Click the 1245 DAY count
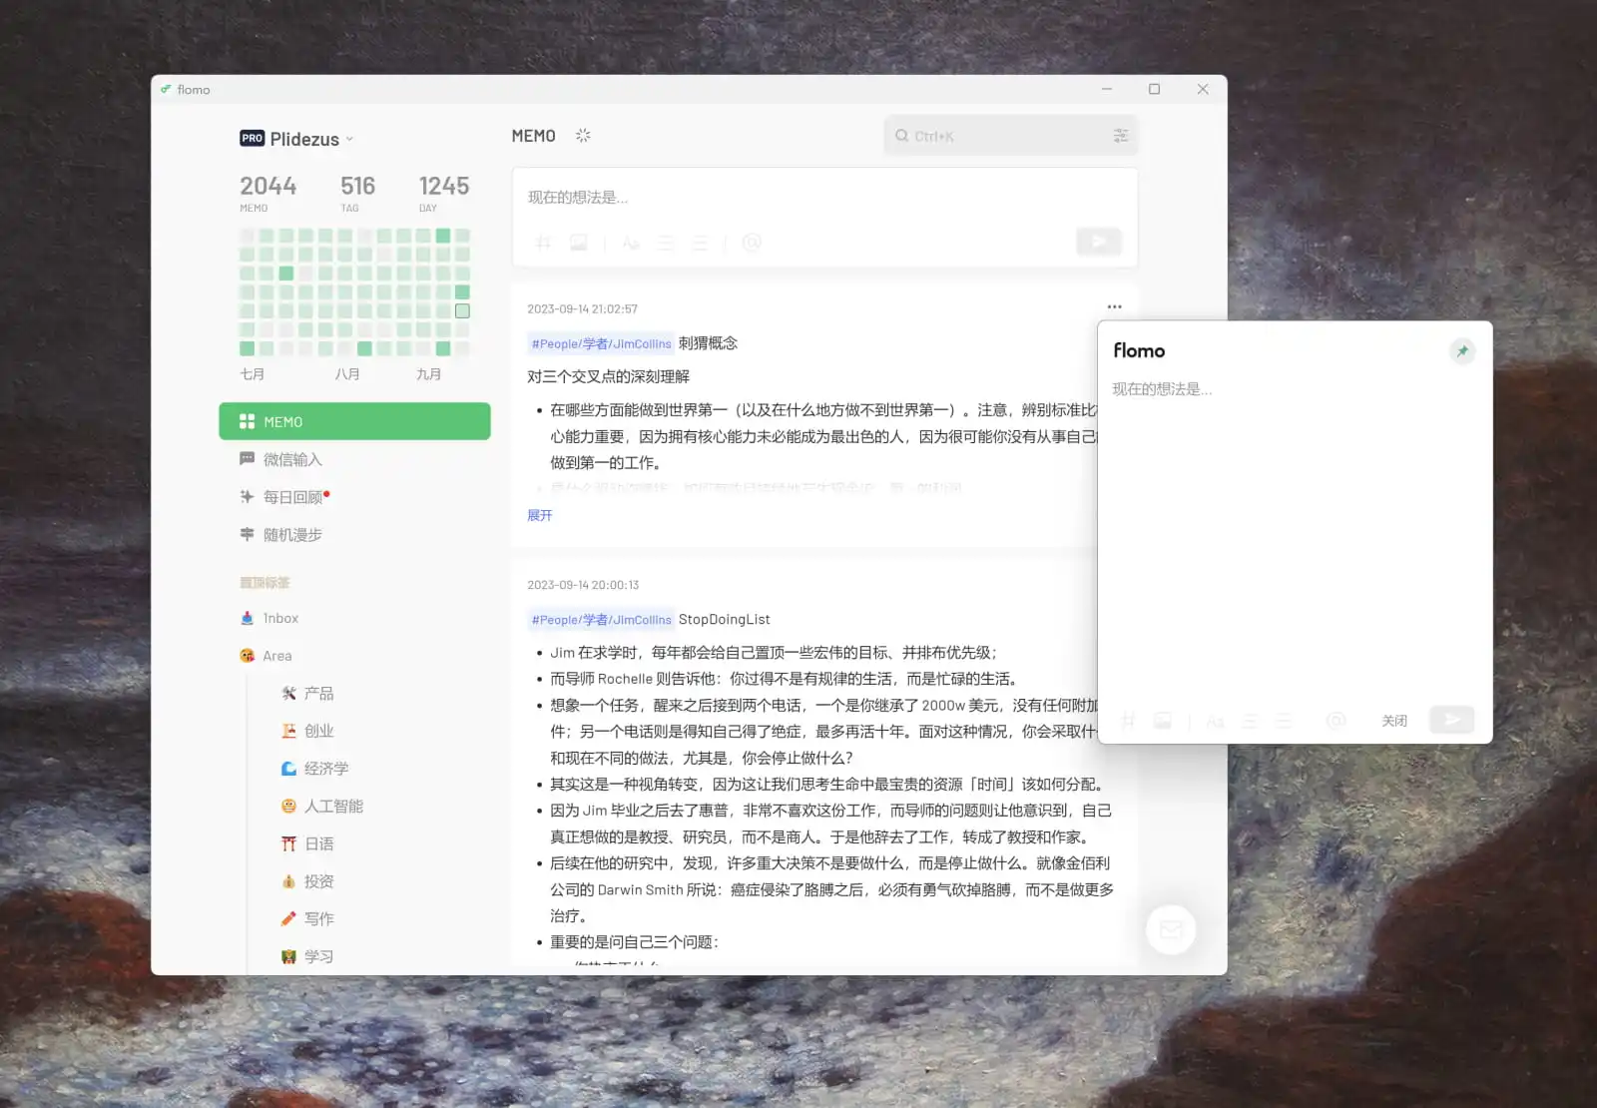The image size is (1597, 1108). click(x=443, y=193)
